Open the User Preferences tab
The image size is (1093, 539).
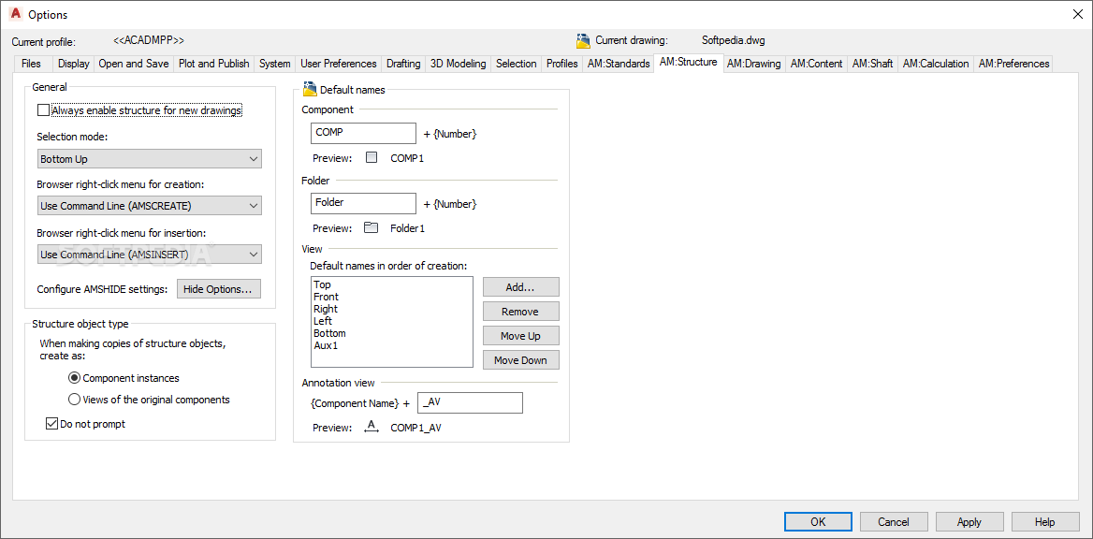point(339,64)
